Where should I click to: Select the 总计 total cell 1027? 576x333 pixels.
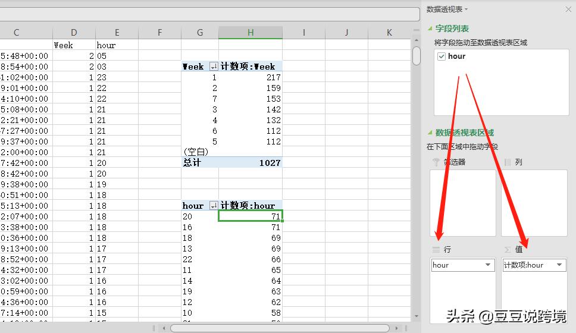pyautogui.click(x=251, y=163)
